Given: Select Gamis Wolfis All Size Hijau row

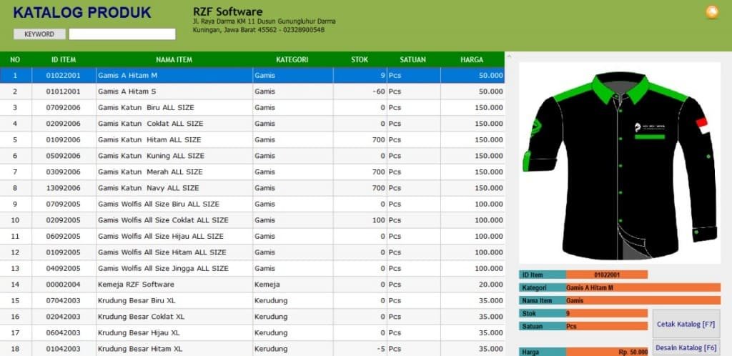Looking at the screenshot, I should coord(252,236).
